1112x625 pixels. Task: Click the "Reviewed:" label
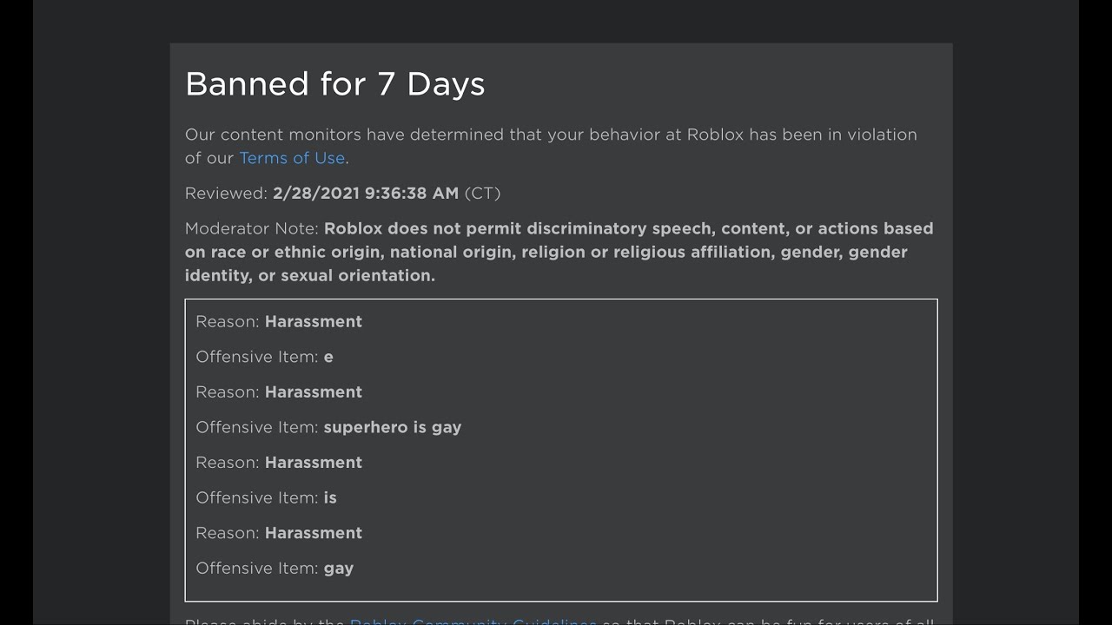coord(226,194)
